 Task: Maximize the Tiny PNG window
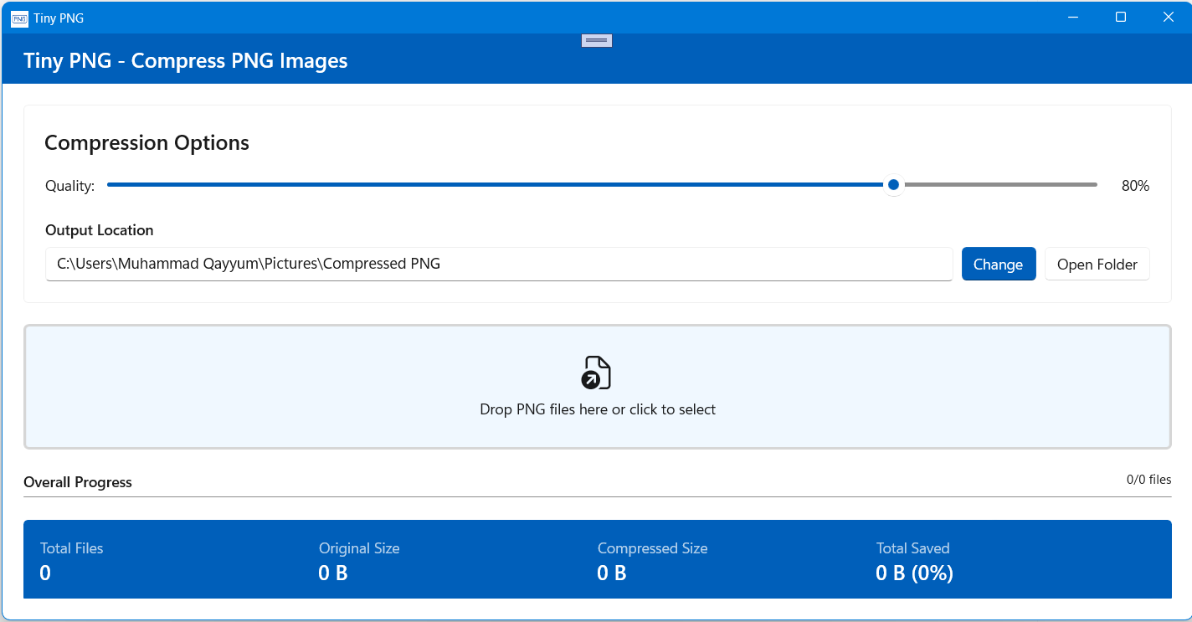(x=1121, y=18)
